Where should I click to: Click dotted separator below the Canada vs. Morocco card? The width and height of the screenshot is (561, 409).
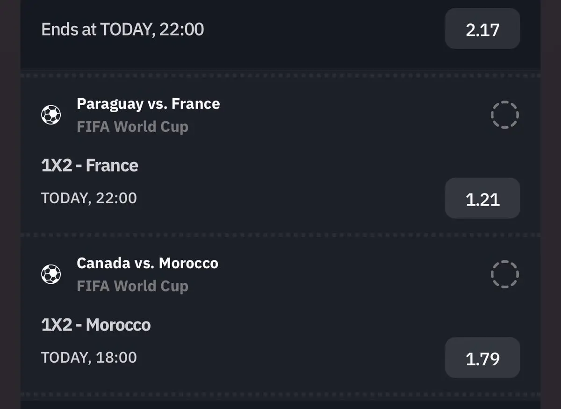[280, 395]
